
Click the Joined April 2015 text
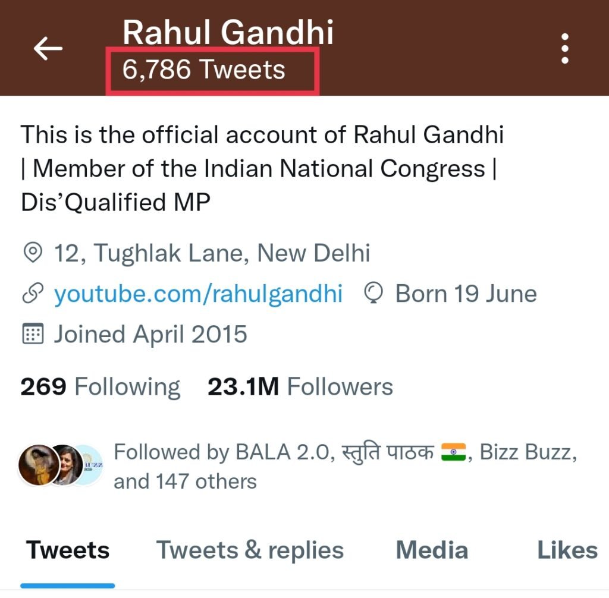150,334
